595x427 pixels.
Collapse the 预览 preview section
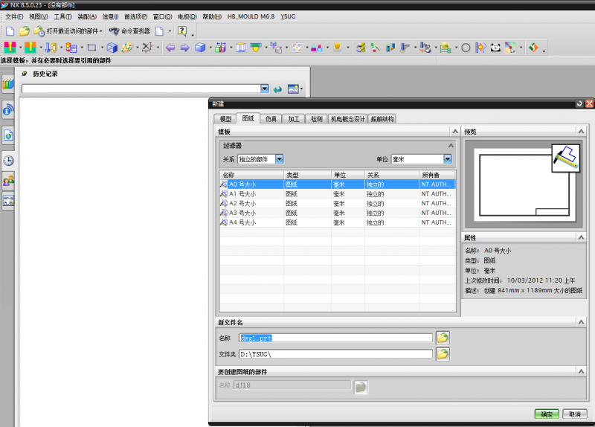click(581, 132)
